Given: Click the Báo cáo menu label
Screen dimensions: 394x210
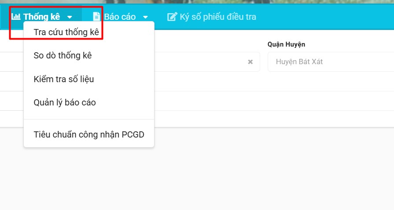Looking at the screenshot, I should pyautogui.click(x=120, y=17).
